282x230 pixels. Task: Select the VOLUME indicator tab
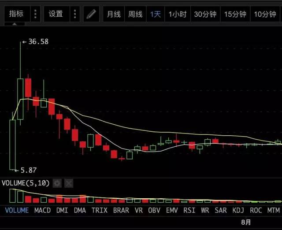coord(17,210)
